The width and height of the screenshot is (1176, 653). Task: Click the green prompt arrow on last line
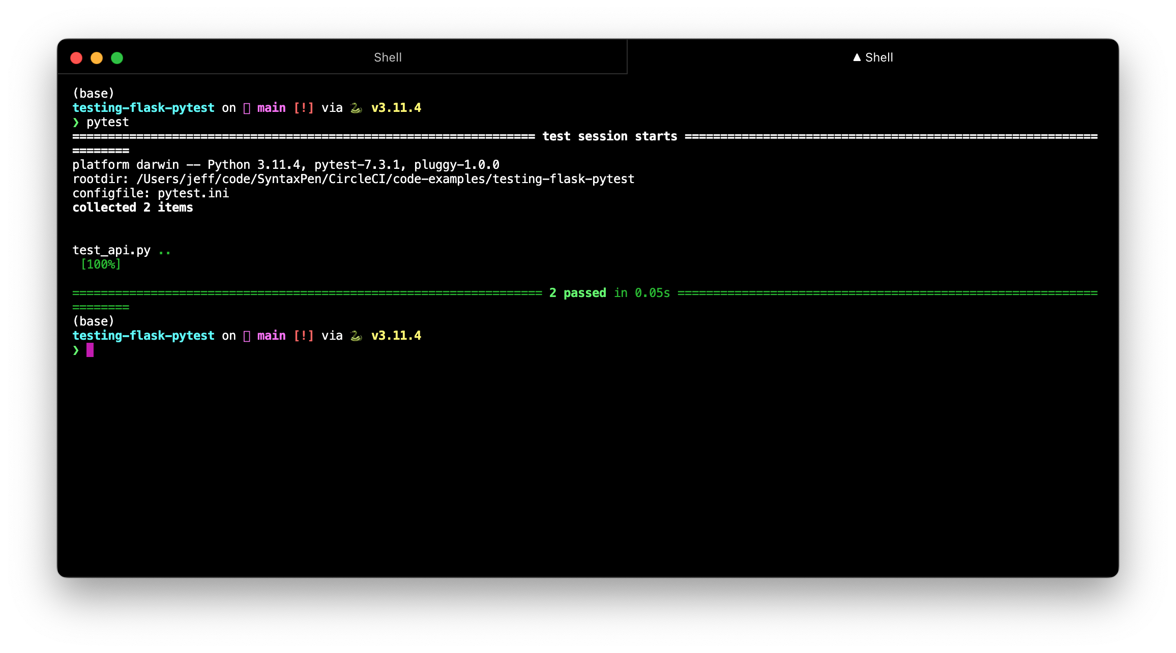pos(76,350)
